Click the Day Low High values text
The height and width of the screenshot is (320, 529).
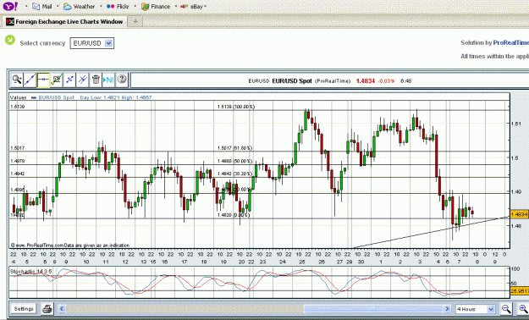point(116,97)
